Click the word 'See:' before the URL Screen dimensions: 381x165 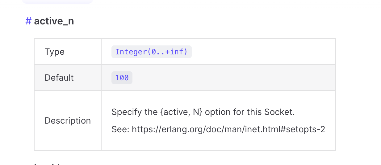120,129
